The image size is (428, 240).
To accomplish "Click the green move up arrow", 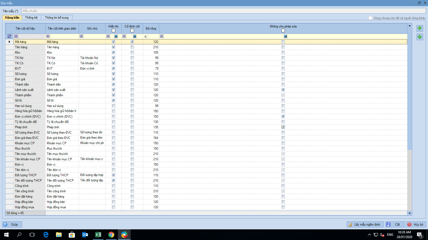I will (419, 28).
